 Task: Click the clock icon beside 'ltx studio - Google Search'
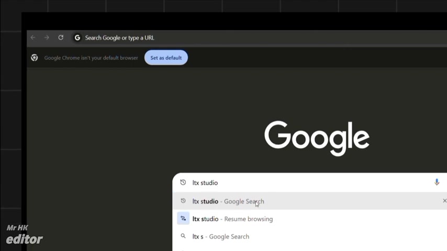tap(183, 201)
